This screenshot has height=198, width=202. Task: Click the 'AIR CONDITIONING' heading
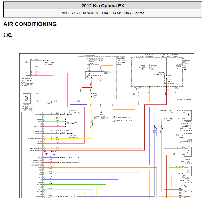pyautogui.click(x=30, y=24)
